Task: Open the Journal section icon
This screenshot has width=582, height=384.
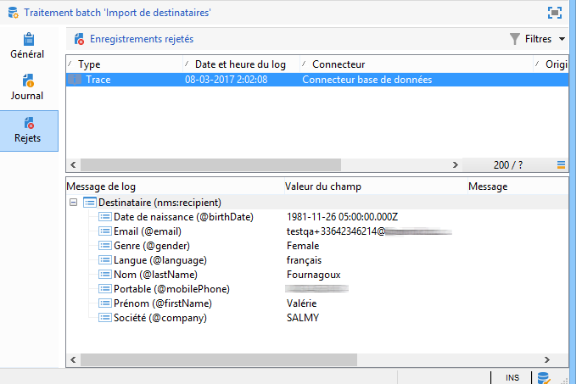Action: [x=28, y=81]
